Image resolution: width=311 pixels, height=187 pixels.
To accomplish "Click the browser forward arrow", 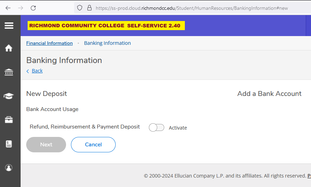I will point(21,8).
